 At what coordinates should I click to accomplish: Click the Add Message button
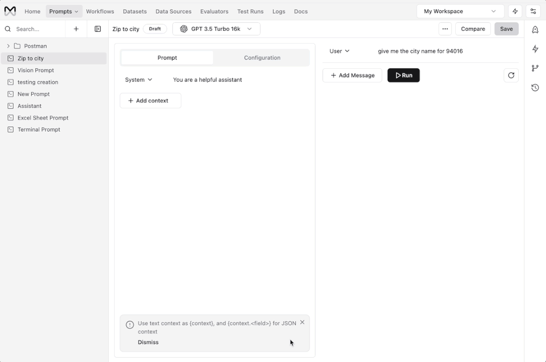click(x=352, y=75)
